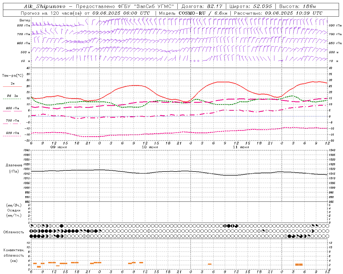Viewport: 343px width, 274px height.
Task: Click the dash-dot line under 700 гПа legend
Action: 12,124
